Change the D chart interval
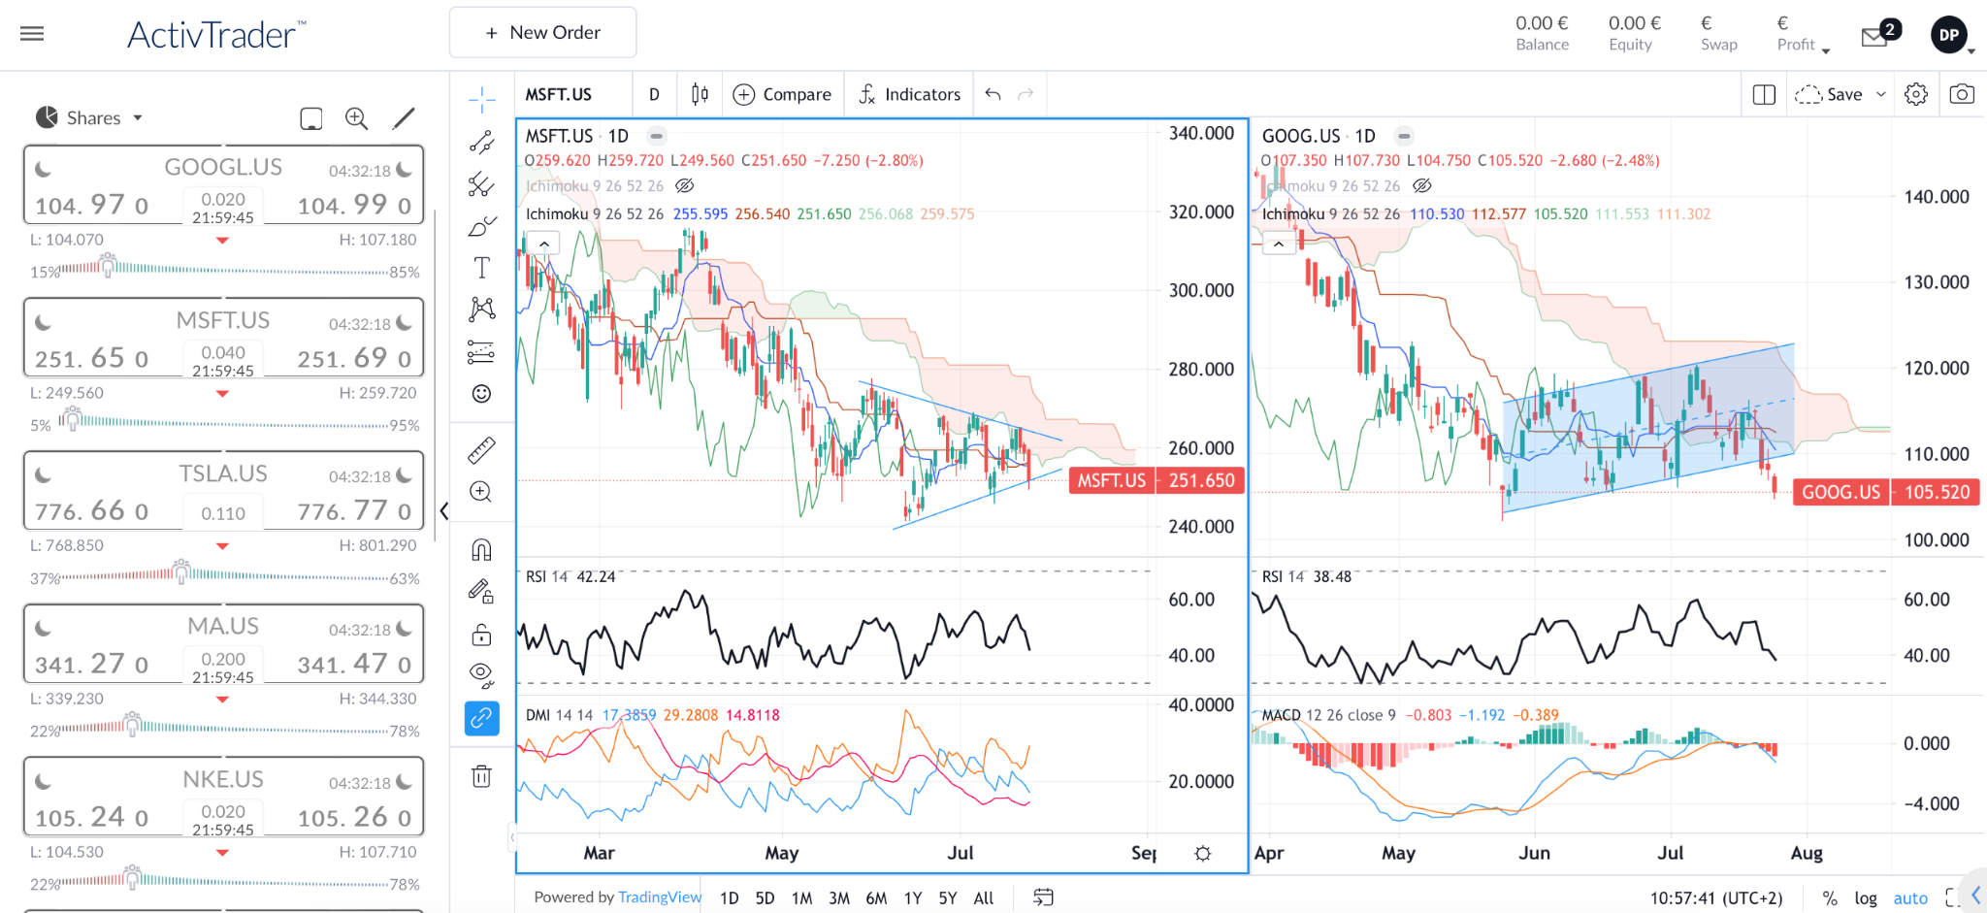 click(654, 94)
